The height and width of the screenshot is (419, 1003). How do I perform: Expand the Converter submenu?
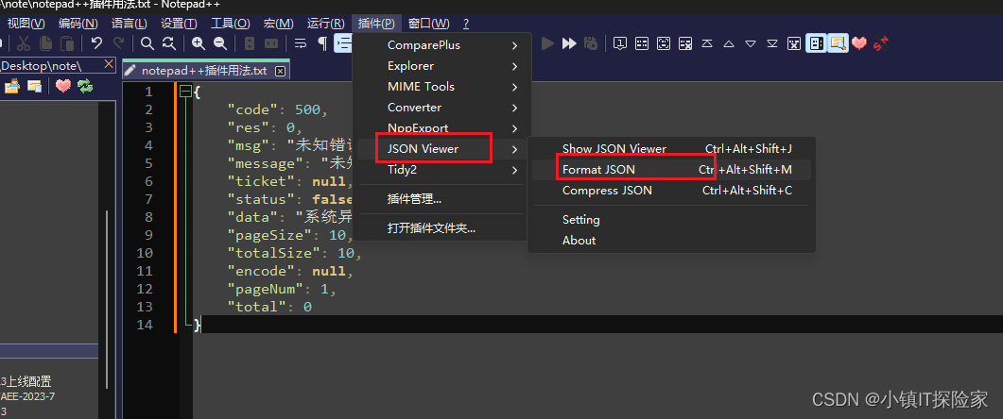[x=442, y=108]
